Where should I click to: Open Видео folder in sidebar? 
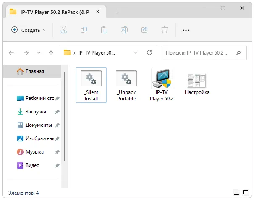tap(29, 165)
